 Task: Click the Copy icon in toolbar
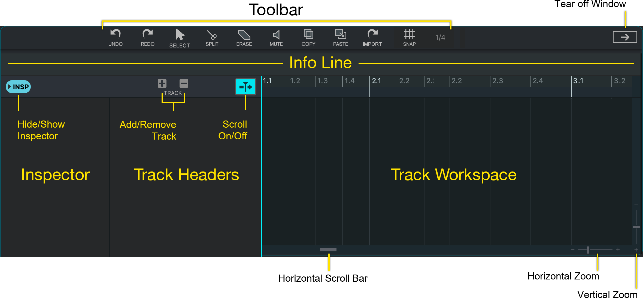click(308, 34)
